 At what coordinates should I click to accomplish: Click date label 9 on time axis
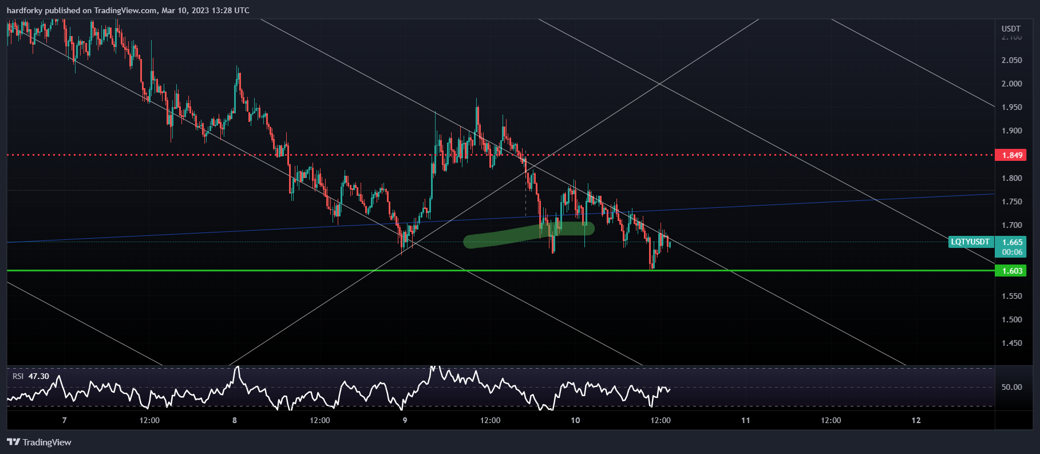(x=405, y=420)
